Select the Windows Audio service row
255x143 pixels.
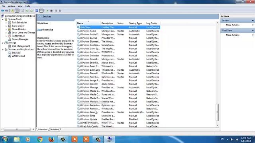118,31
